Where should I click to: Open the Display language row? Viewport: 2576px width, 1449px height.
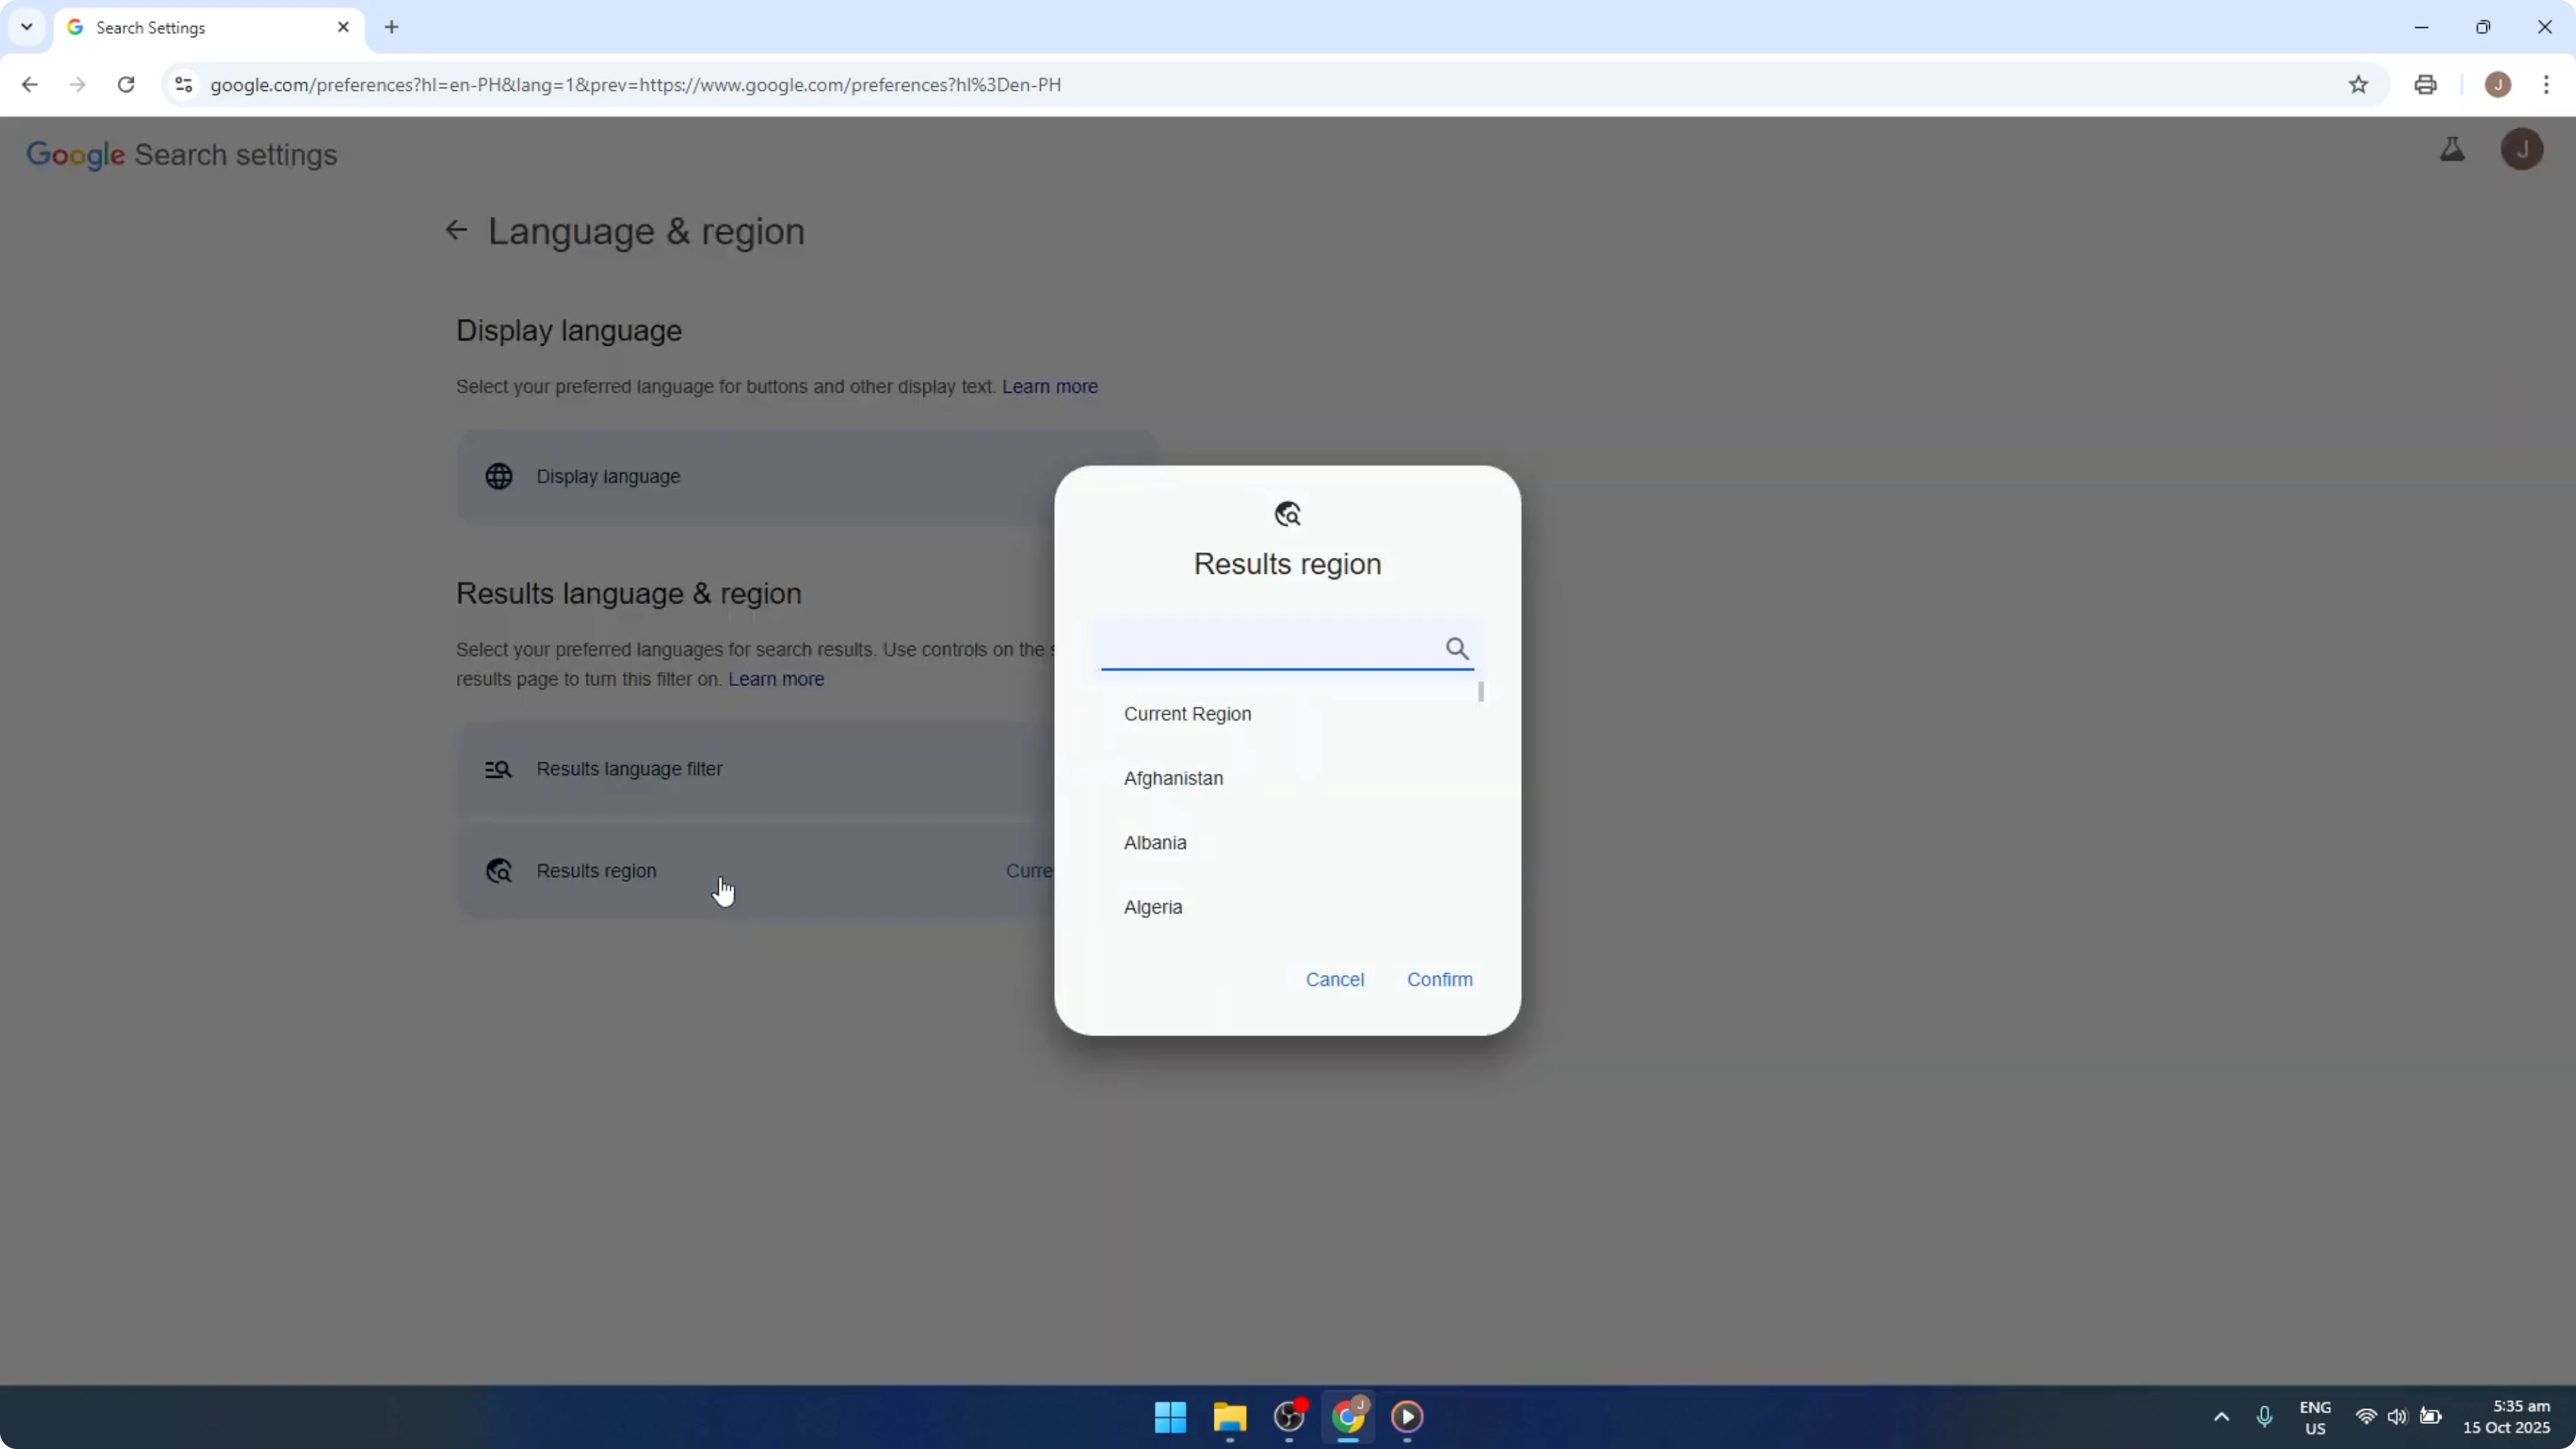point(807,477)
